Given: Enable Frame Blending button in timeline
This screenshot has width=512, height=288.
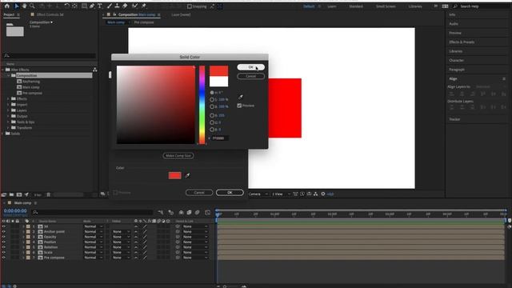Looking at the screenshot, I should pyautogui.click(x=189, y=213).
